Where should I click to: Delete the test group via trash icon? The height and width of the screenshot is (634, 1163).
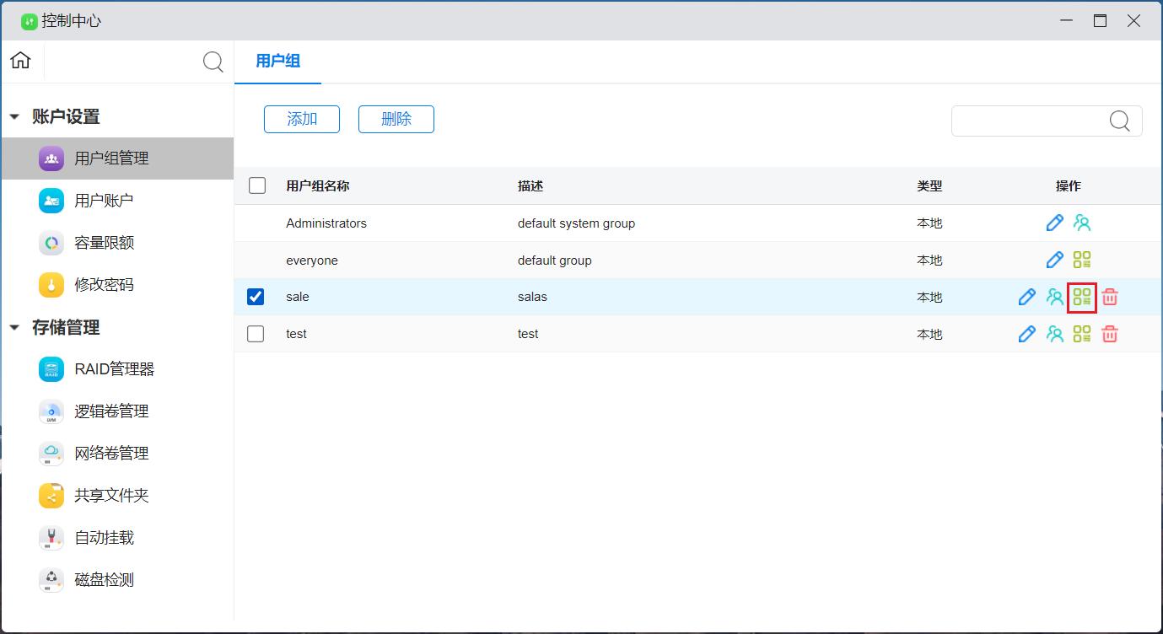(x=1110, y=335)
